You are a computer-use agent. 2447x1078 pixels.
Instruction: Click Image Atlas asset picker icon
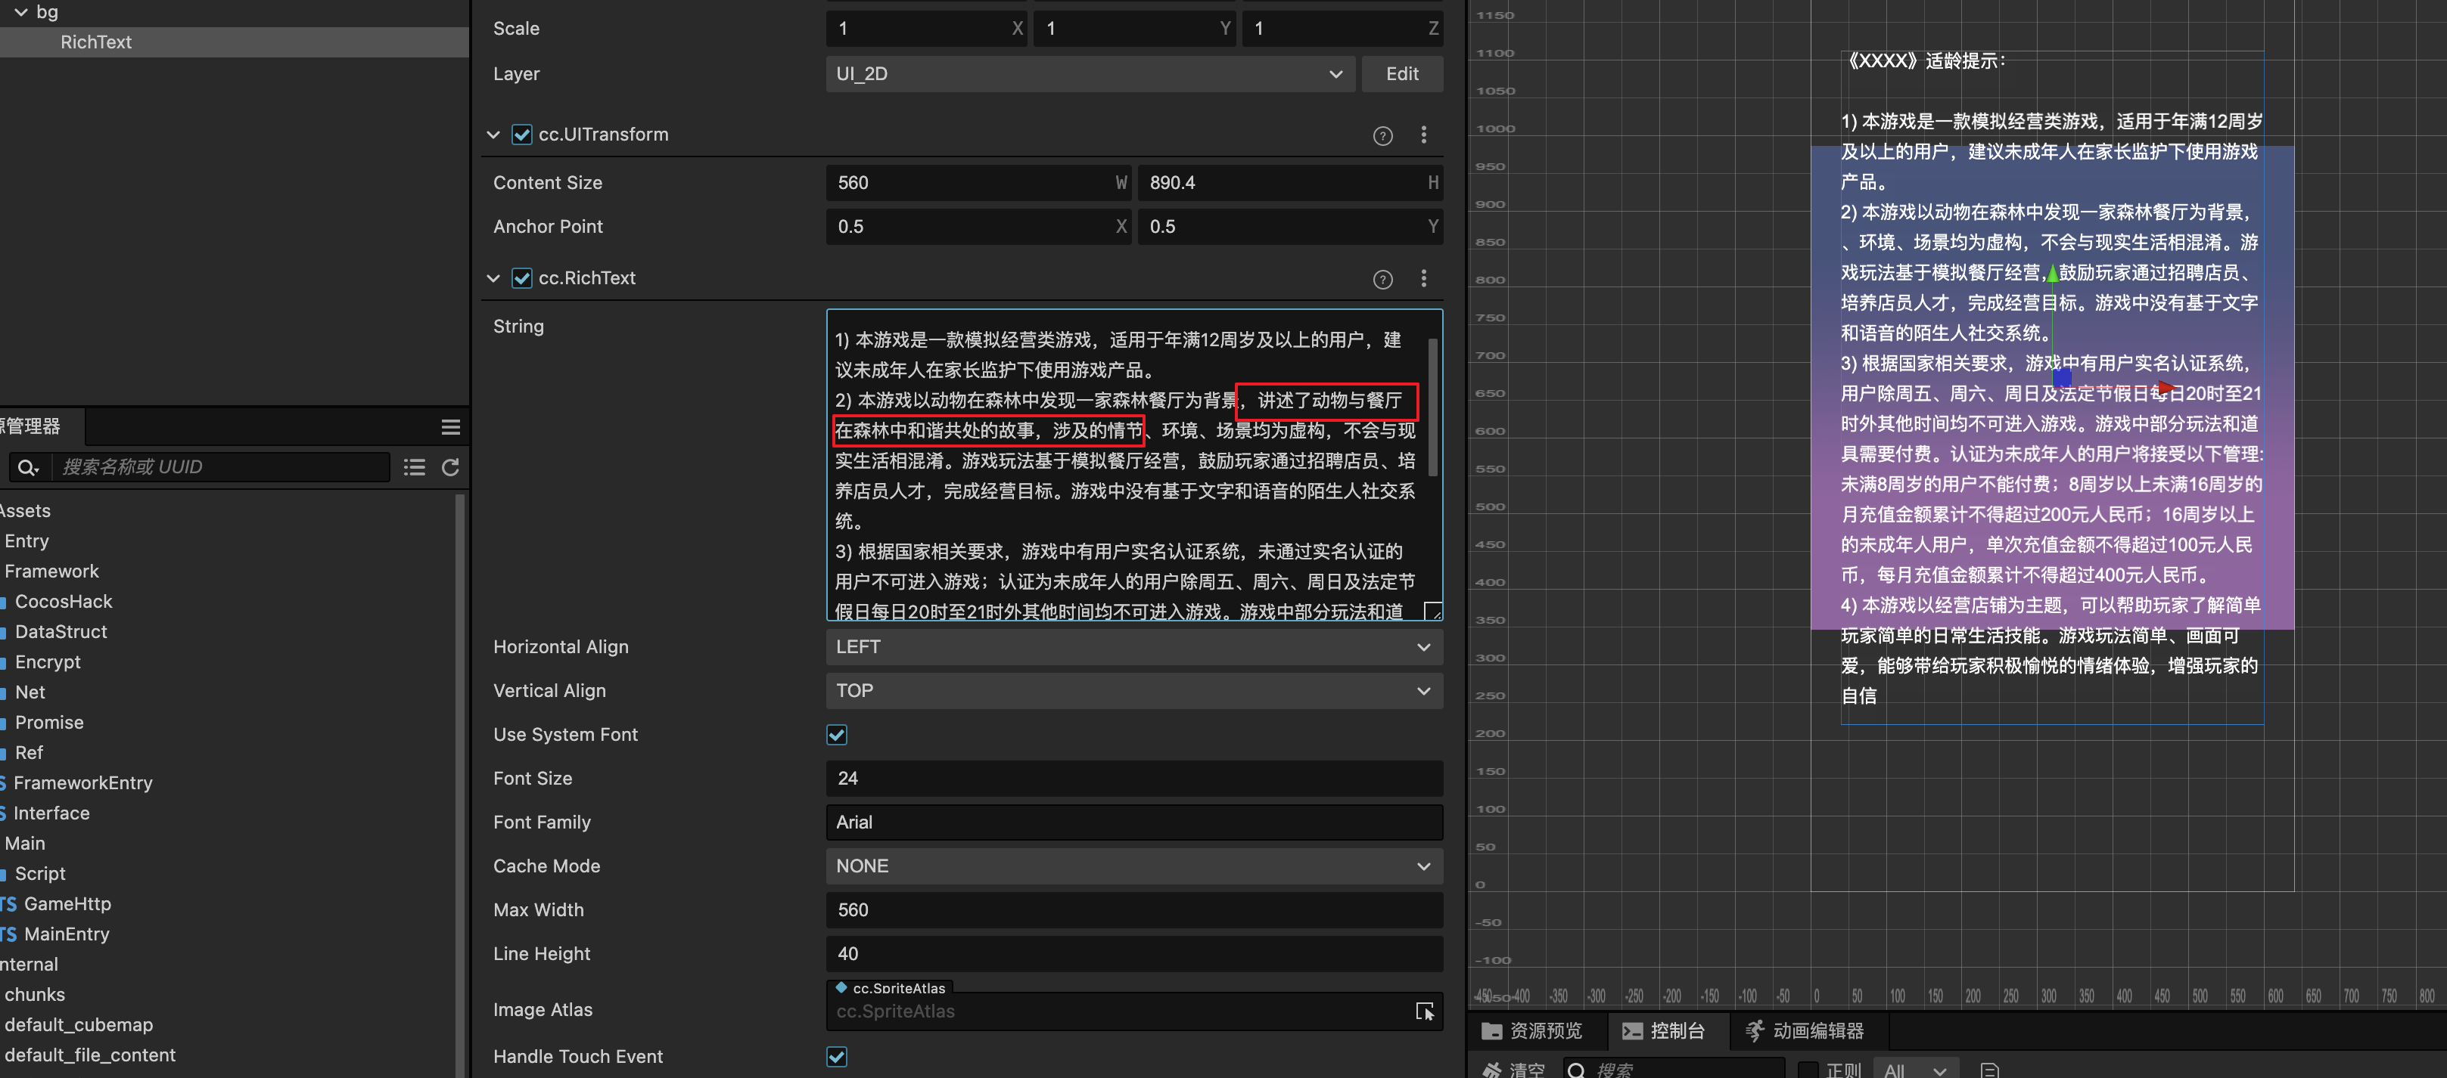1424,1011
